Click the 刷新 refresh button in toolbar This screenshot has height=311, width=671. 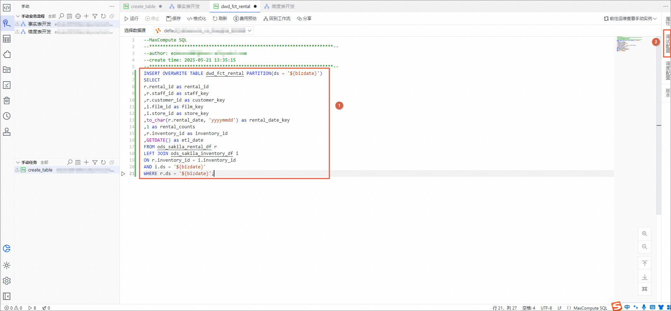[220, 19]
